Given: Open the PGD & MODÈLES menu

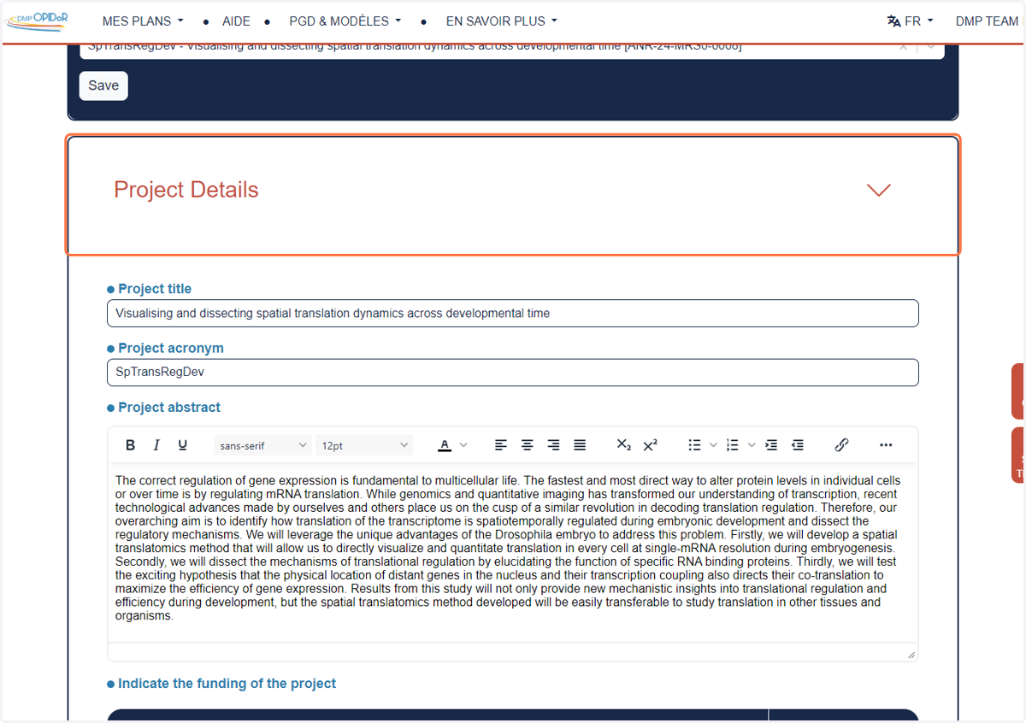Looking at the screenshot, I should click(x=345, y=21).
